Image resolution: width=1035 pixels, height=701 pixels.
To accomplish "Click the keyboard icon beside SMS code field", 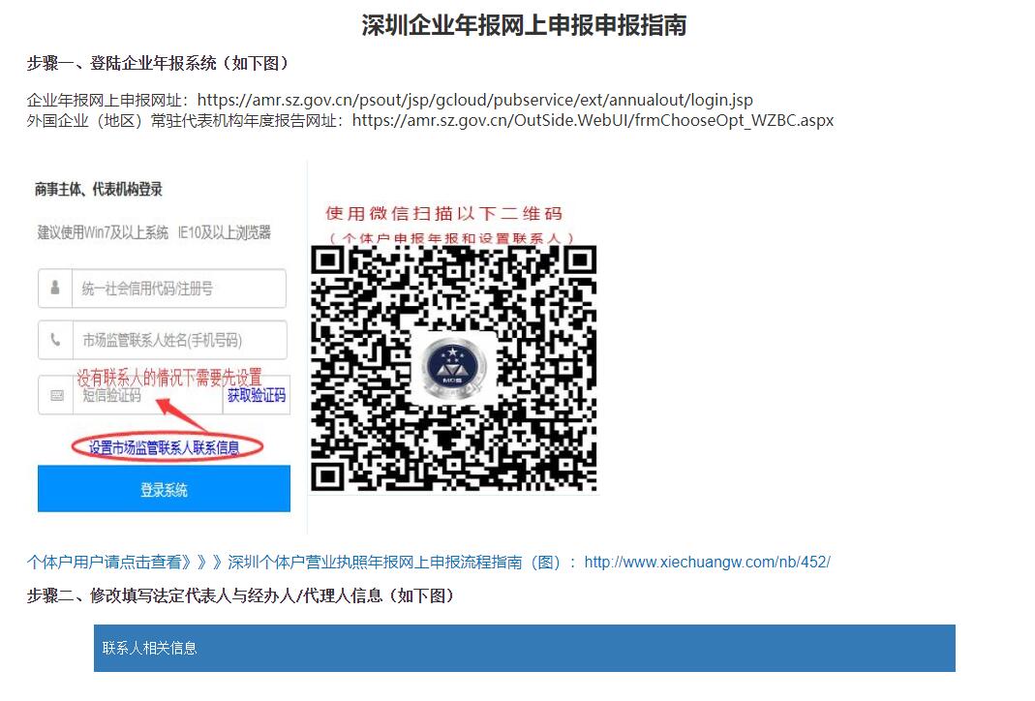I will click(57, 395).
